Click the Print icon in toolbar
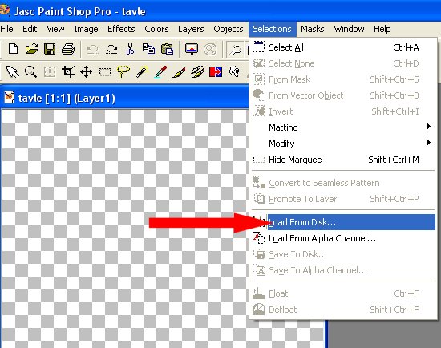This screenshot has height=348, width=441. pos(68,49)
